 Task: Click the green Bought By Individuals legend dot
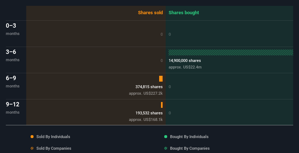click(x=166, y=137)
